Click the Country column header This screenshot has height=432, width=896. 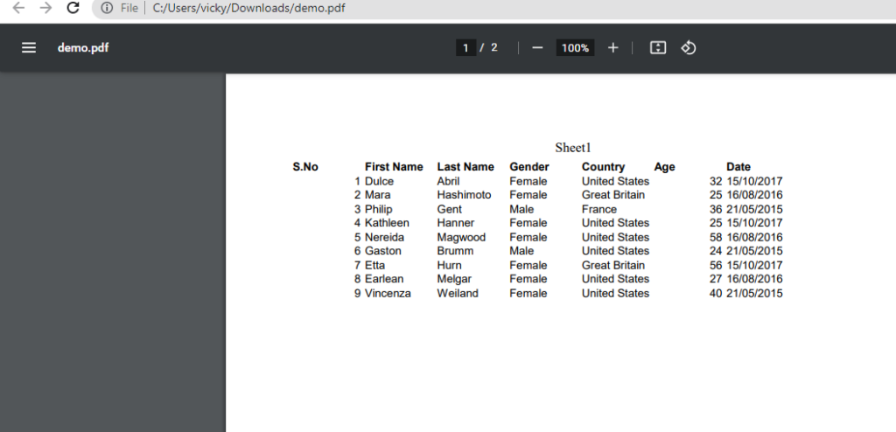pyautogui.click(x=603, y=167)
